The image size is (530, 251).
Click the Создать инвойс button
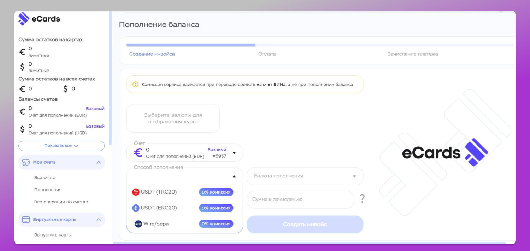point(305,225)
